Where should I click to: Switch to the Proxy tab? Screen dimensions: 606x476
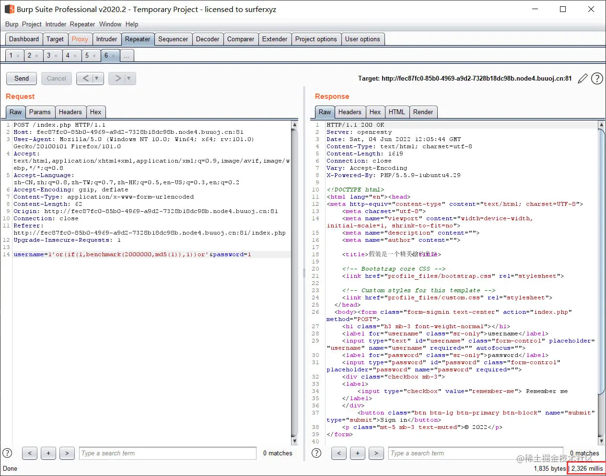[x=80, y=39]
